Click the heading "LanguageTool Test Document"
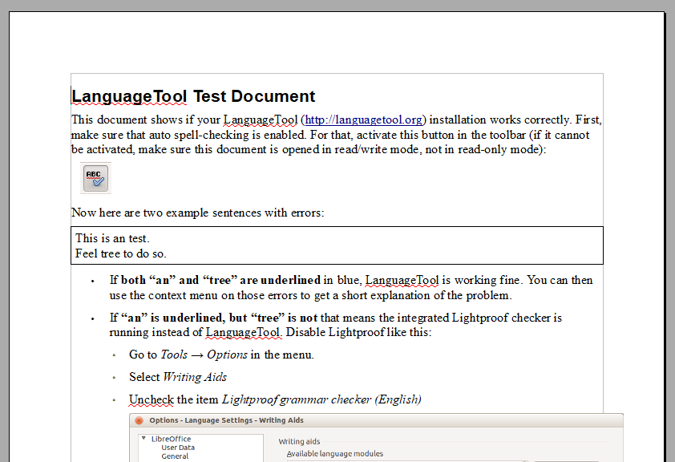The image size is (675, 462). tap(193, 96)
